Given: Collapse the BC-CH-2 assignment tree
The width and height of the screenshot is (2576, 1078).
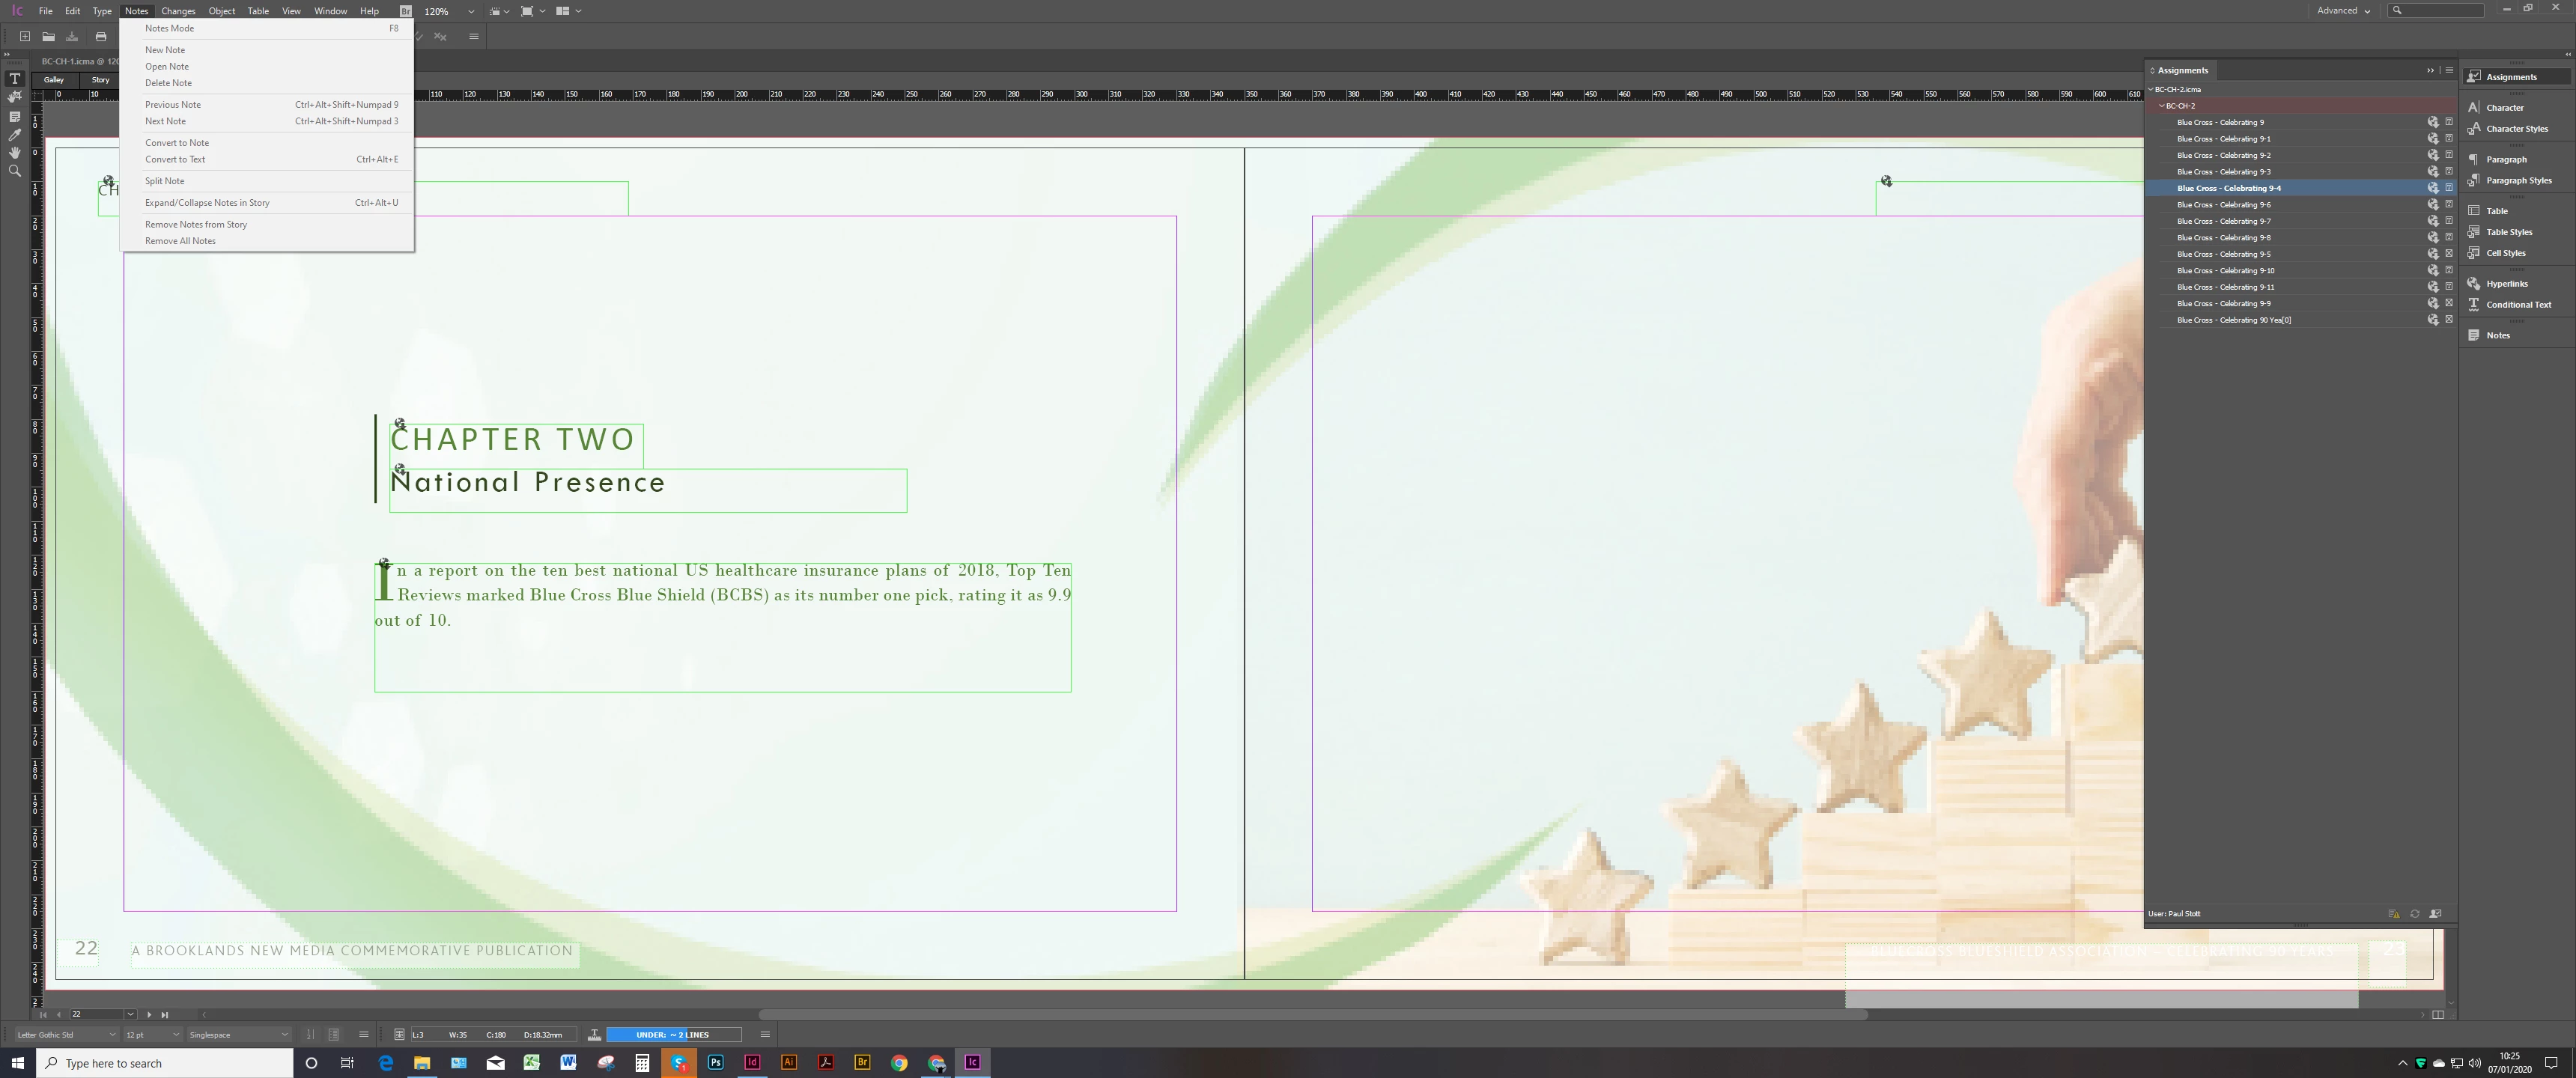Looking at the screenshot, I should pyautogui.click(x=2161, y=106).
